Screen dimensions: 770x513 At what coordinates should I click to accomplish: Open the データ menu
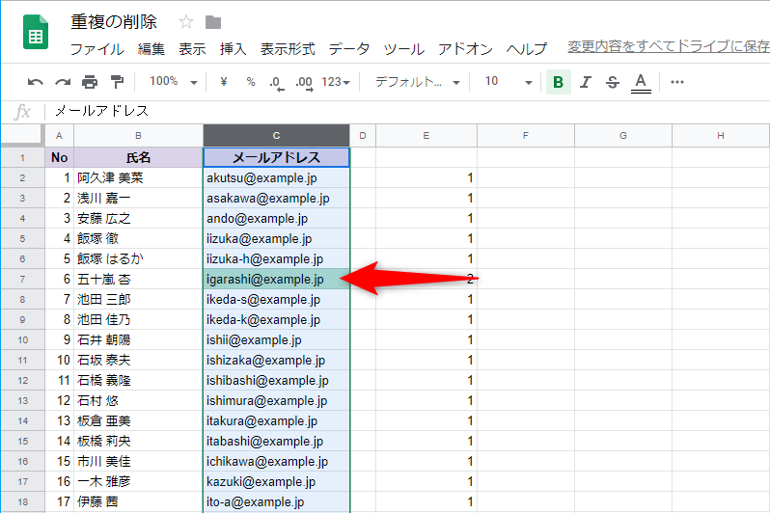click(349, 49)
